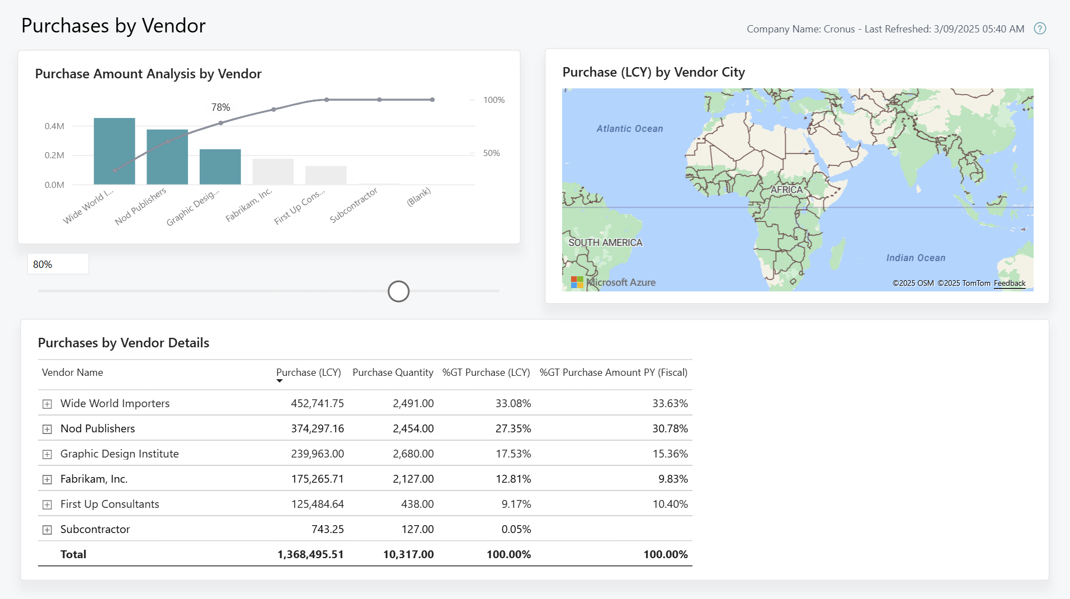Screen dimensions: 1070x599
Task: Sort by Vendor Name column header
Action: click(72, 372)
